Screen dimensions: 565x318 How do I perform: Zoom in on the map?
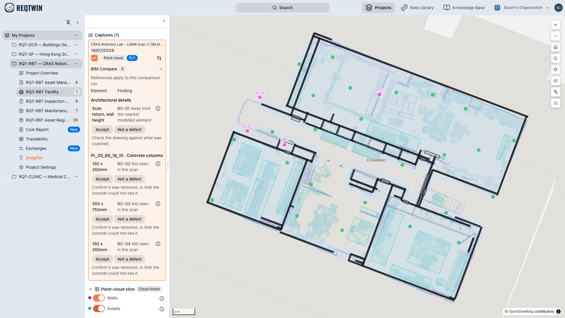pos(556,25)
